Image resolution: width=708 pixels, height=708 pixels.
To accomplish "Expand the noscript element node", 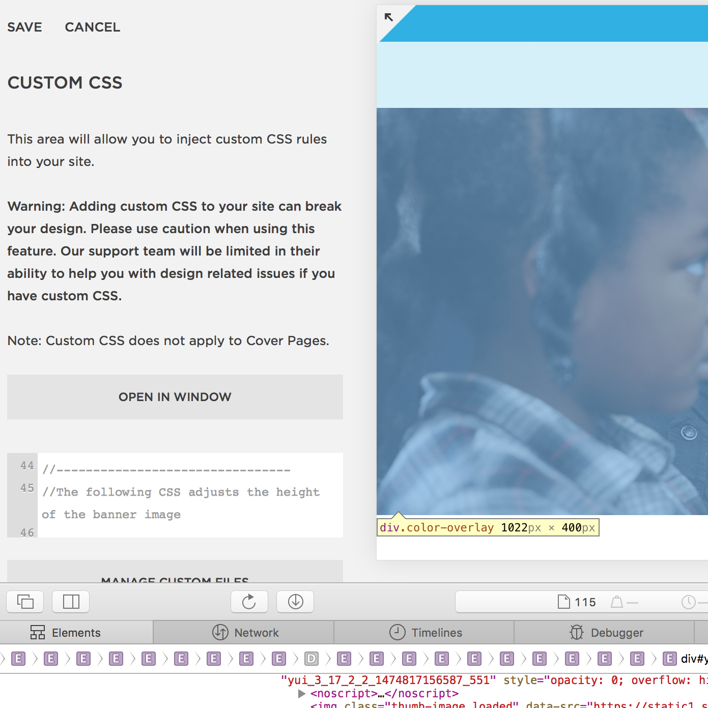I will (x=302, y=694).
